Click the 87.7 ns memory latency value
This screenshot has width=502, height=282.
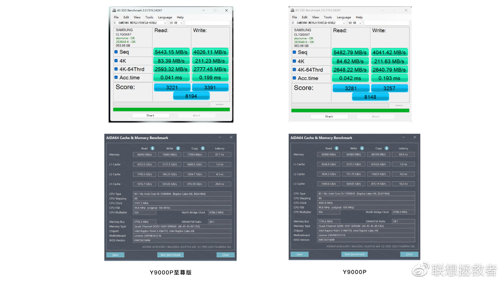click(219, 154)
